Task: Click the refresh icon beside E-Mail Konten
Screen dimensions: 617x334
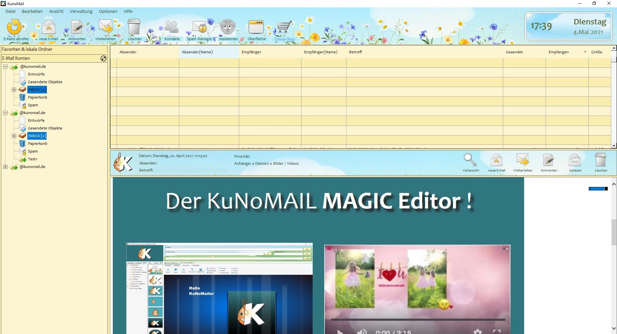Action: click(x=103, y=58)
